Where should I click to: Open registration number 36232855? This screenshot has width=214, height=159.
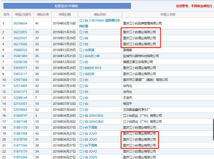20,32
